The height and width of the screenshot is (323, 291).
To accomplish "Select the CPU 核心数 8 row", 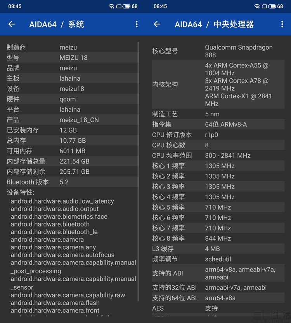I will [x=218, y=145].
